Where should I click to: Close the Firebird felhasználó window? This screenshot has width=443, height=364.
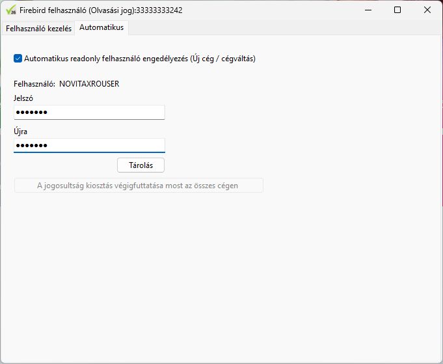[427, 10]
